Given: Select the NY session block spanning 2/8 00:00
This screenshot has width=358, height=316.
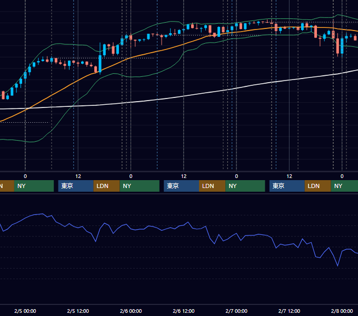Looking at the screenshot, I should point(344,186).
